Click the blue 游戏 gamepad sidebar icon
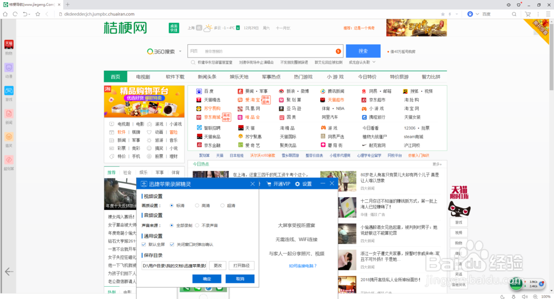Image resolution: width=554 pixels, height=299 pixels. tap(9, 91)
